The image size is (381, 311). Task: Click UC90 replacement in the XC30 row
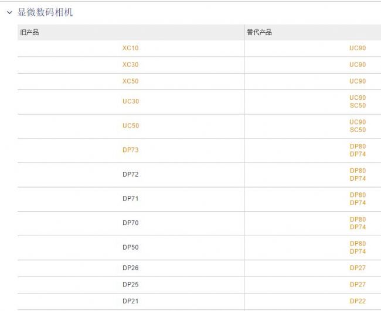357,64
